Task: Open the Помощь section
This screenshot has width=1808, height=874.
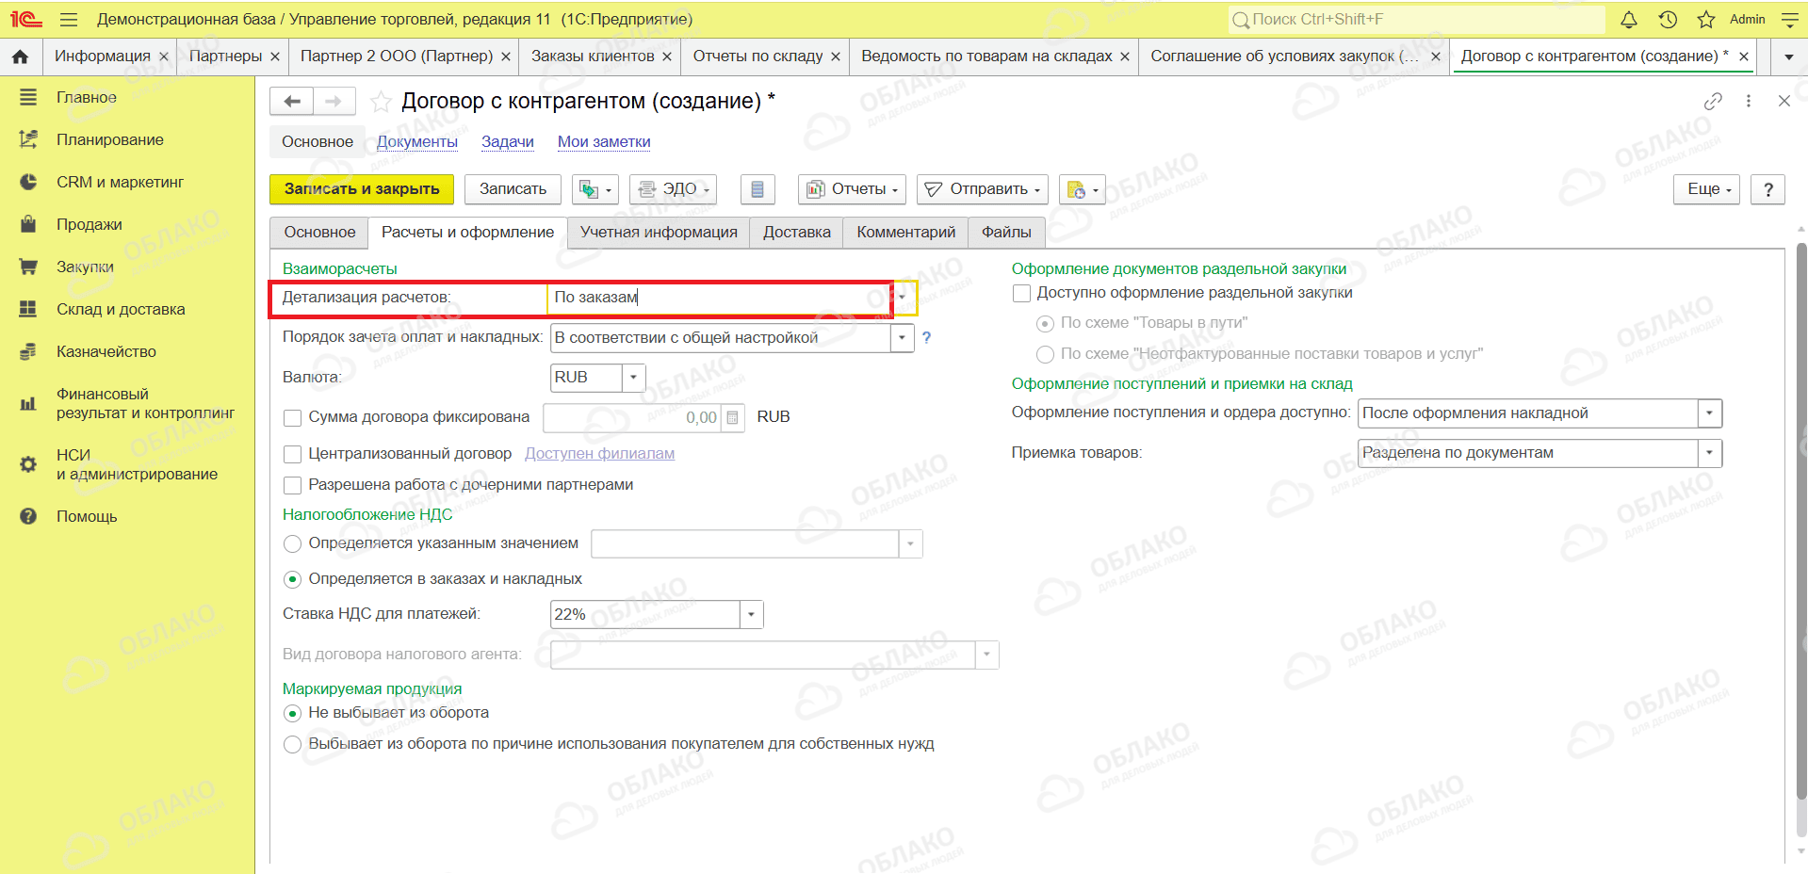Action: point(87,516)
